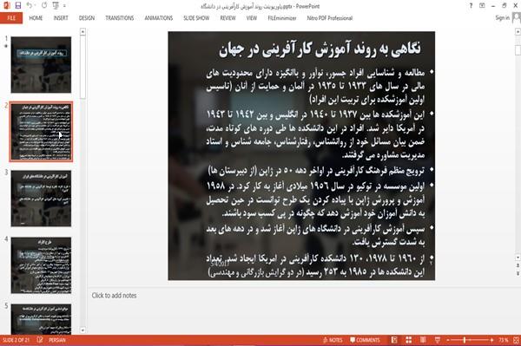Screen dimensions: 521x346
Task: Open the REVIEW ribbon tab
Action: 228,18
